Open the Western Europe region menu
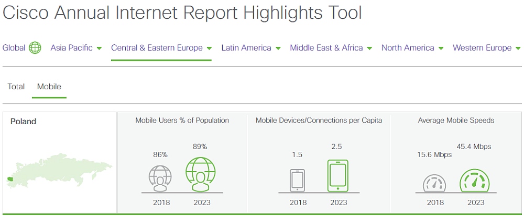Image resolution: width=524 pixels, height=216 pixels. 482,48
